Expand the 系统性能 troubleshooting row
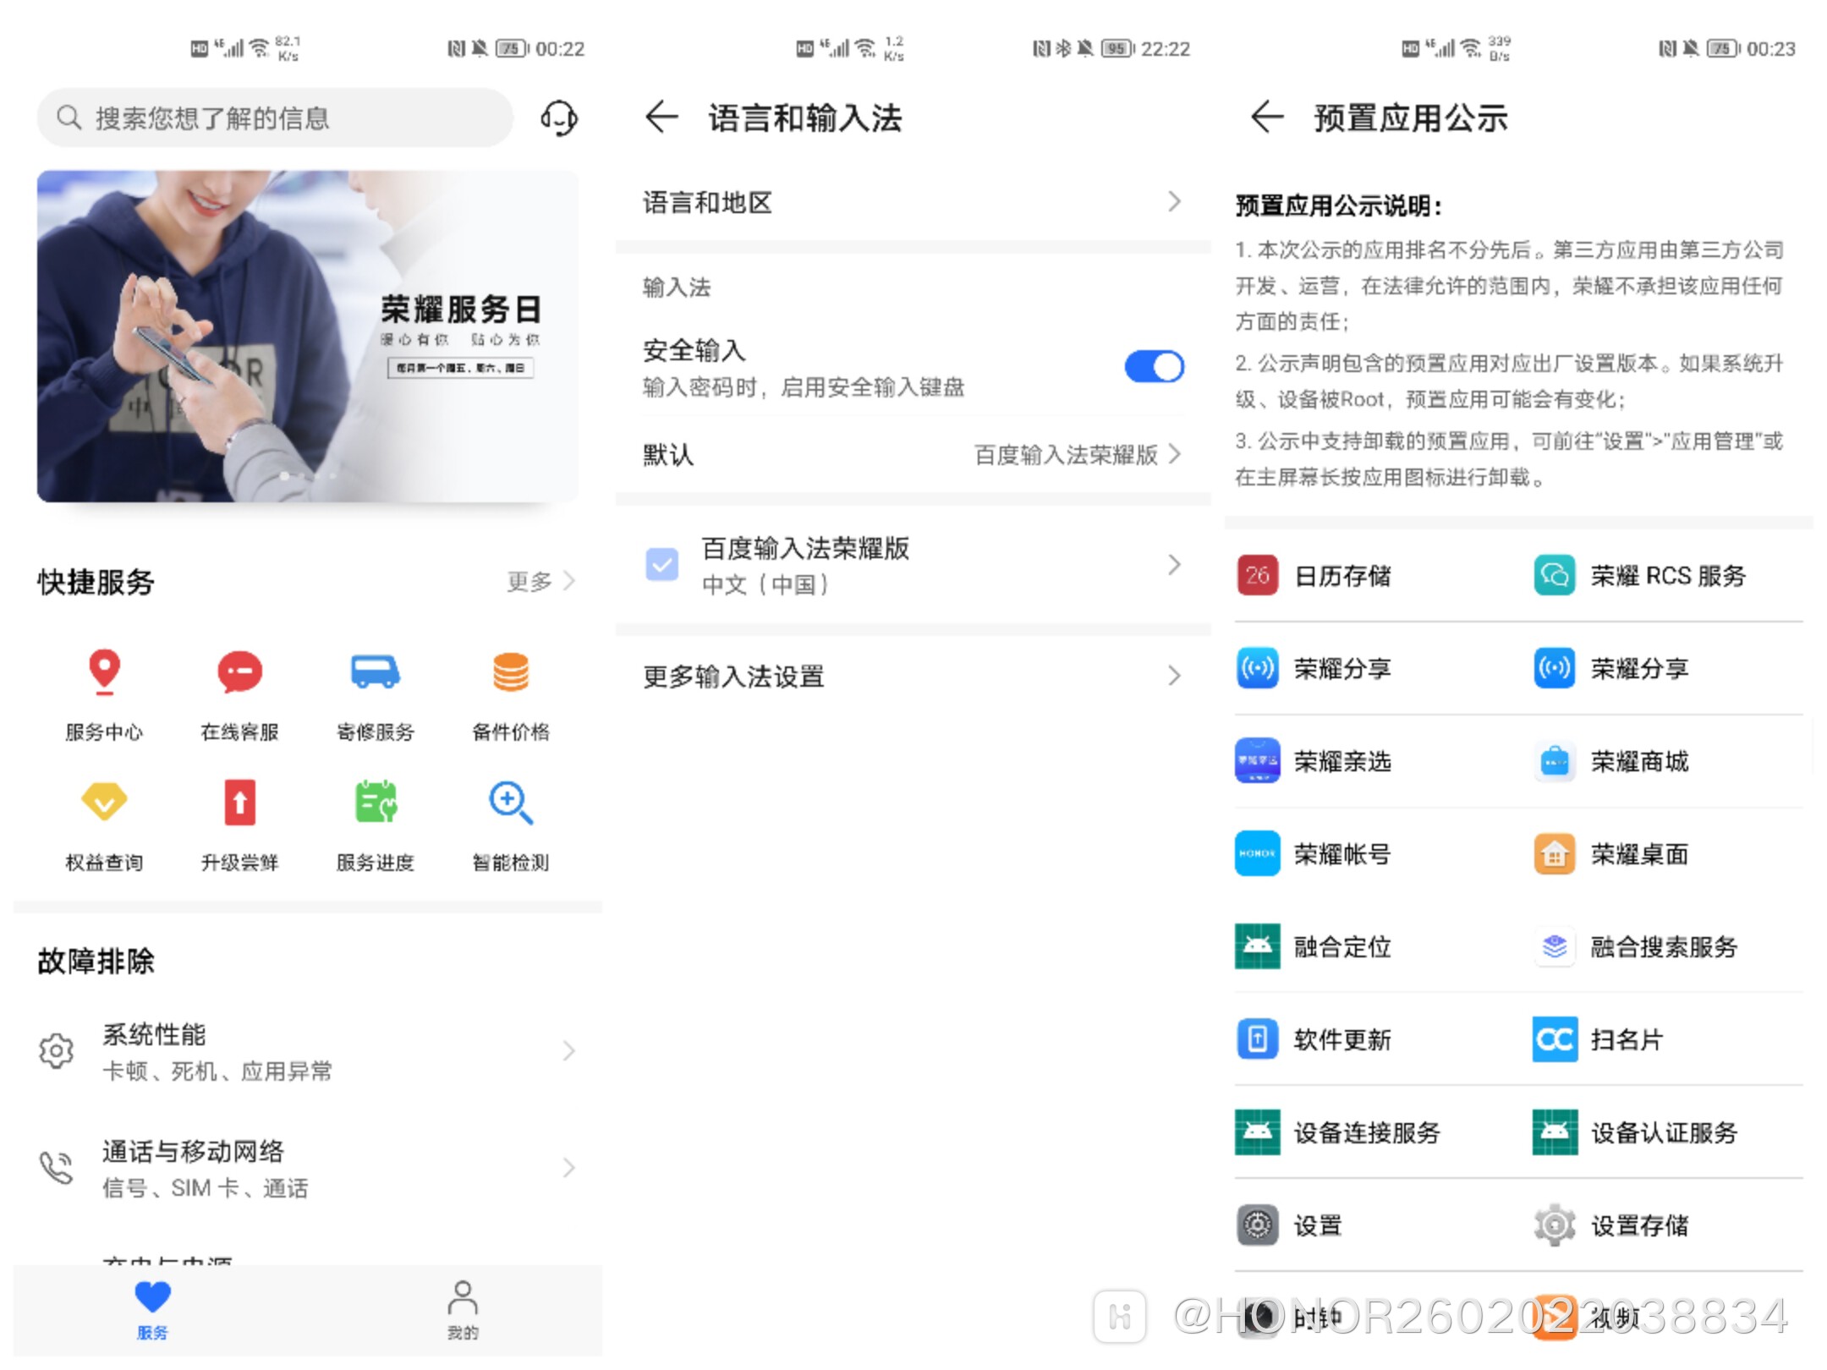This screenshot has height=1370, width=1827. (308, 1052)
